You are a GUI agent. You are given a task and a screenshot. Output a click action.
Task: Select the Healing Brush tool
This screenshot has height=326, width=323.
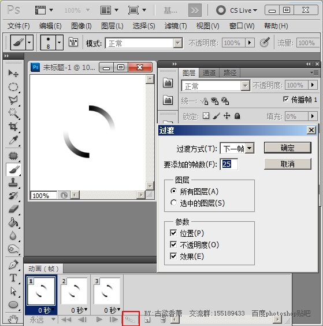[x=13, y=156]
